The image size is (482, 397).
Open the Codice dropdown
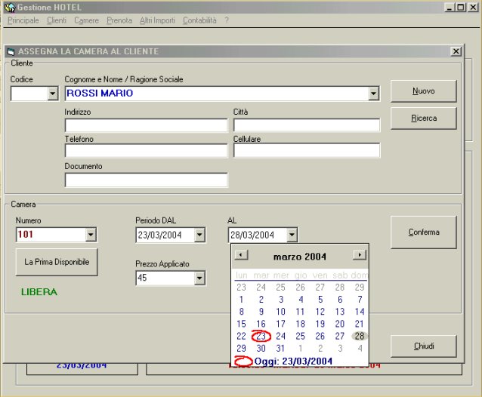52,94
